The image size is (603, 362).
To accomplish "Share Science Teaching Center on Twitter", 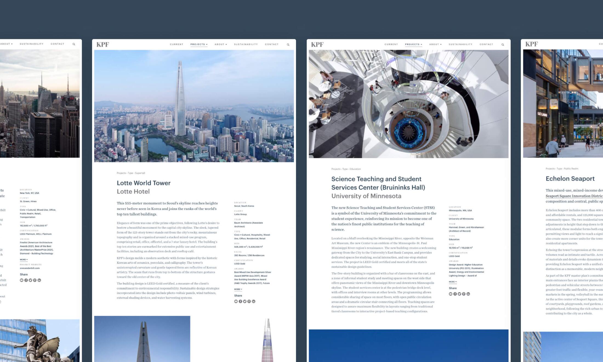I will coord(459,294).
